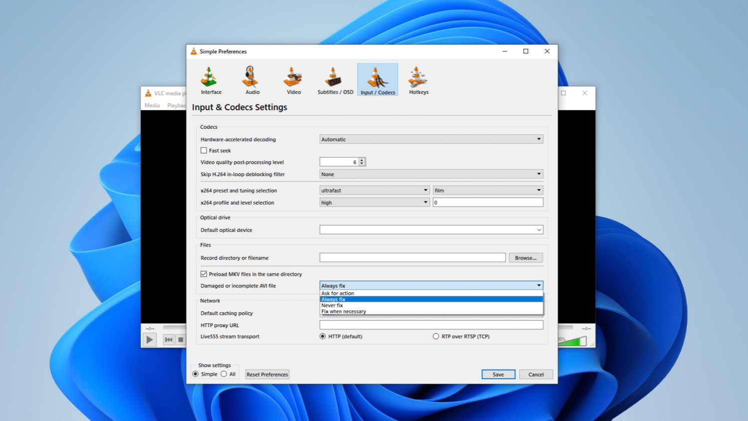This screenshot has height=421, width=748.
Task: Click the Damaged or incomplete AVI file label
Action: tap(238, 286)
